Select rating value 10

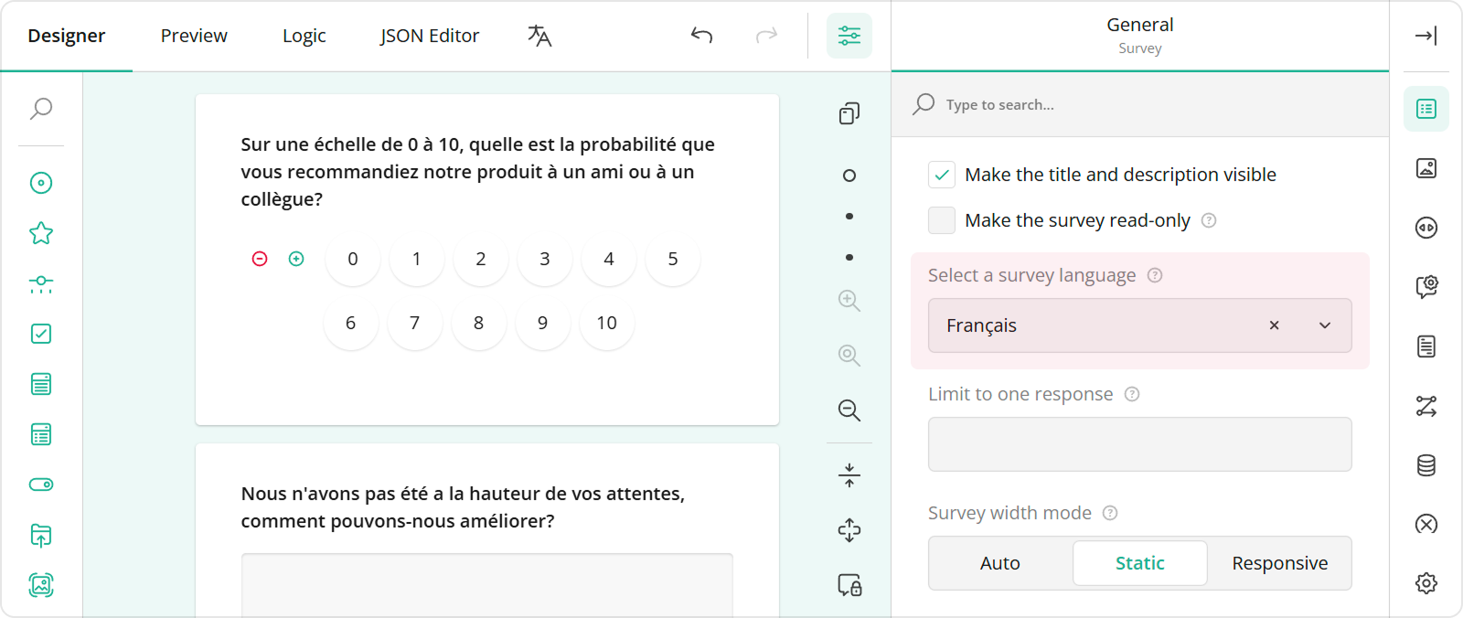click(607, 323)
